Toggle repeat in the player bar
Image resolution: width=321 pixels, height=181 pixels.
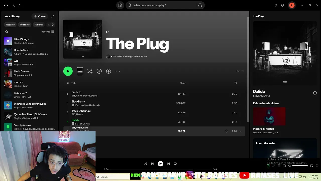coord(175,164)
